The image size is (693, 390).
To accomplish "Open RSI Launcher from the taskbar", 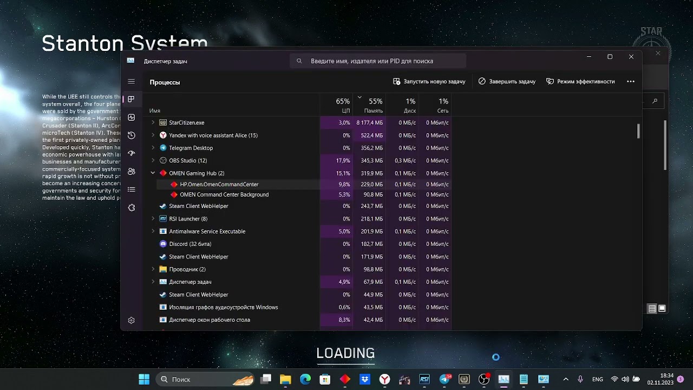I will pos(424,379).
